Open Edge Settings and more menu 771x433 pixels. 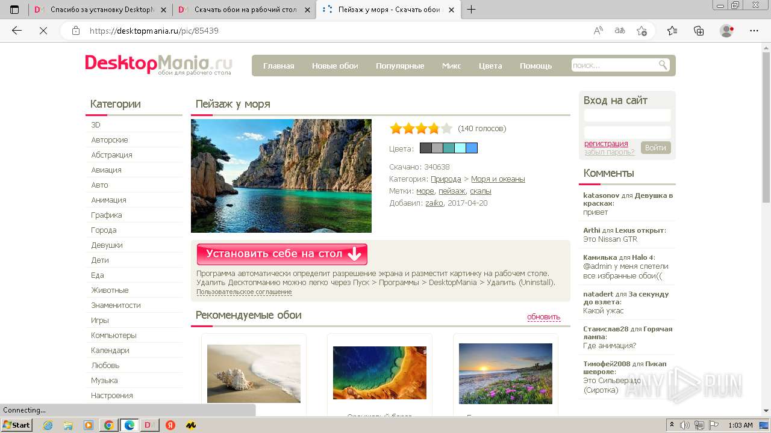(754, 31)
